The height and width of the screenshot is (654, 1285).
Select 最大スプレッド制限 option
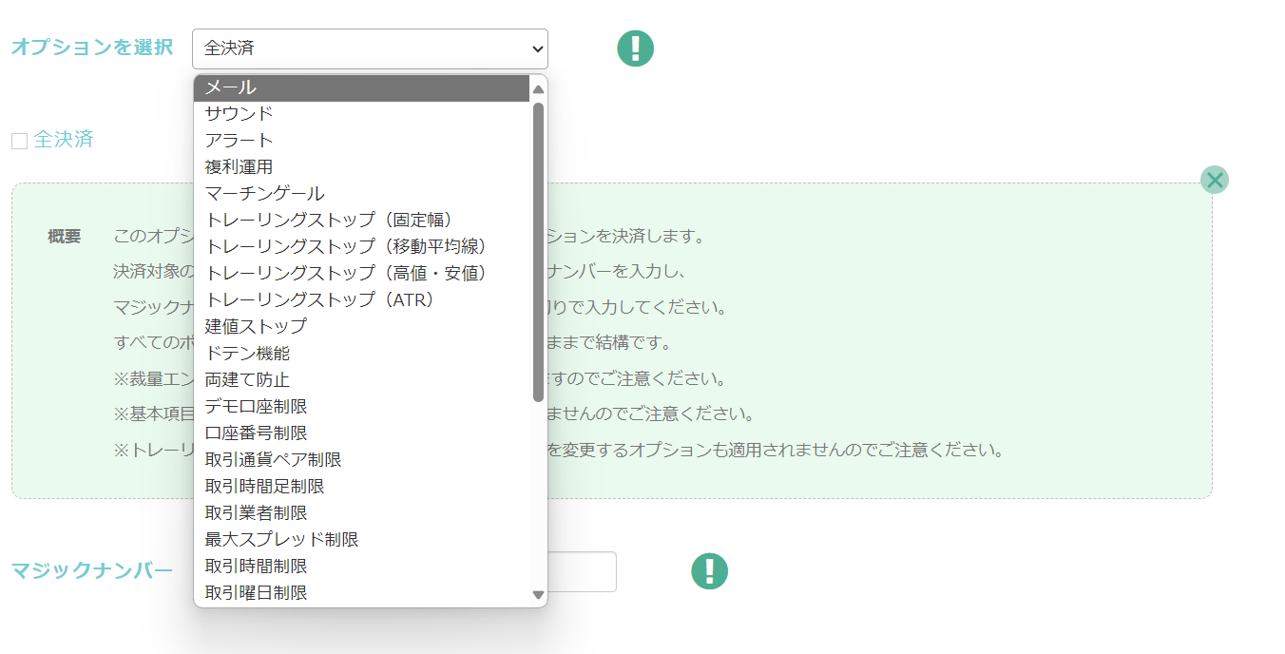click(361, 540)
